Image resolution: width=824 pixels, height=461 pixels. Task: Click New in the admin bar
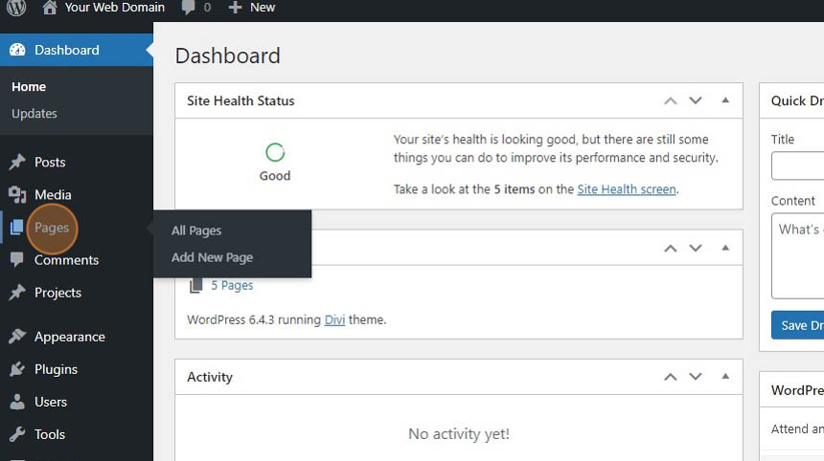coord(263,8)
